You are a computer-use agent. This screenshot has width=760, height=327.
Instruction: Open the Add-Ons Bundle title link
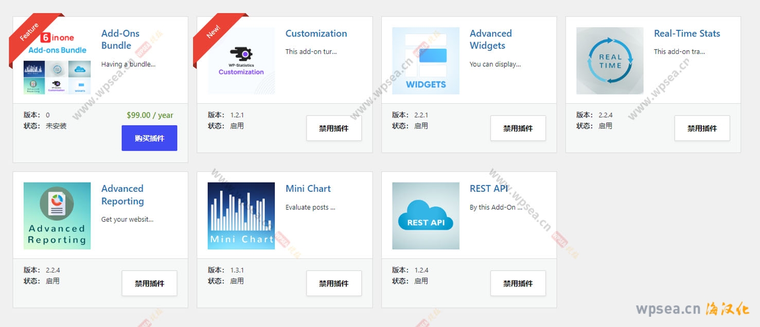click(120, 40)
